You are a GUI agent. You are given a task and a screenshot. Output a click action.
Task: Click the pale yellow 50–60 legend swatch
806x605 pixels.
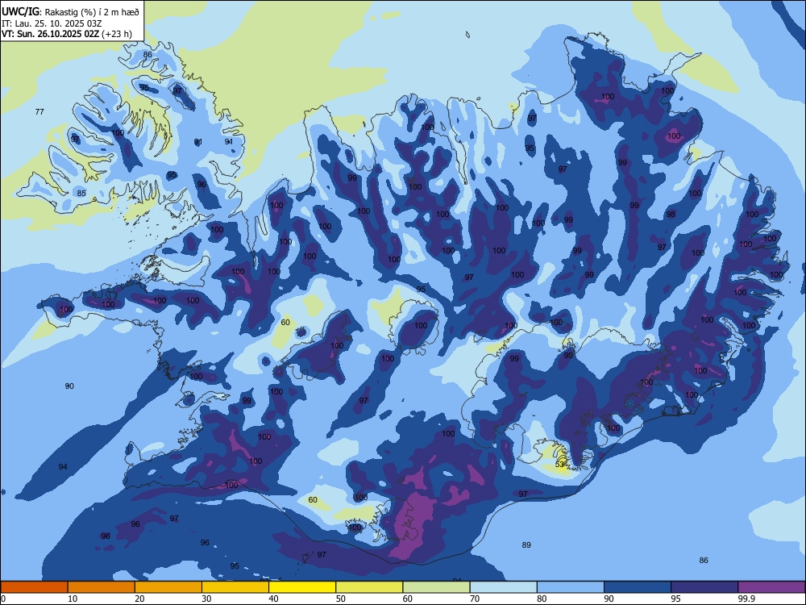pyautogui.click(x=369, y=587)
